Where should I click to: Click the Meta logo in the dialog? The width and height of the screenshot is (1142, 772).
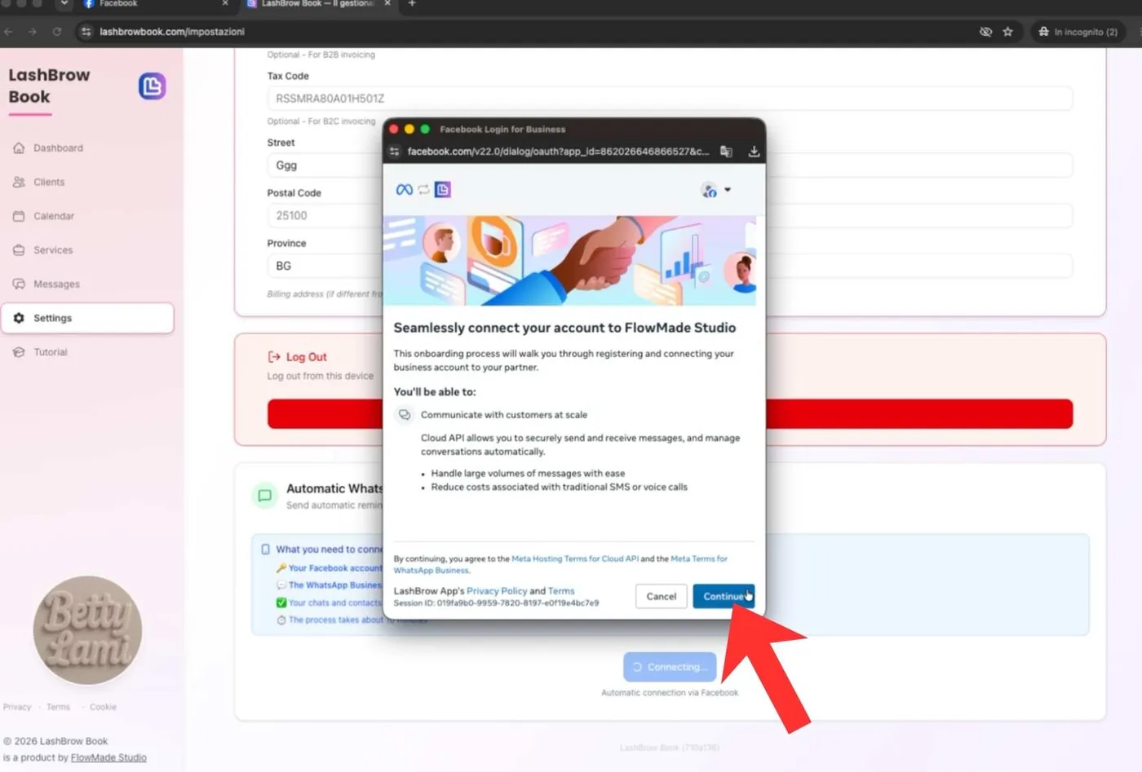click(x=404, y=190)
